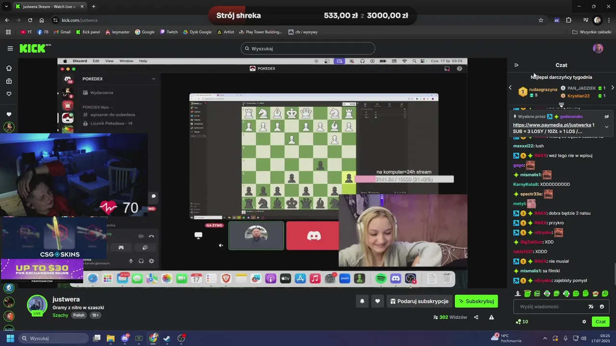Open Kick panel bookmark
This screenshot has height=346, width=616.
pos(88,32)
